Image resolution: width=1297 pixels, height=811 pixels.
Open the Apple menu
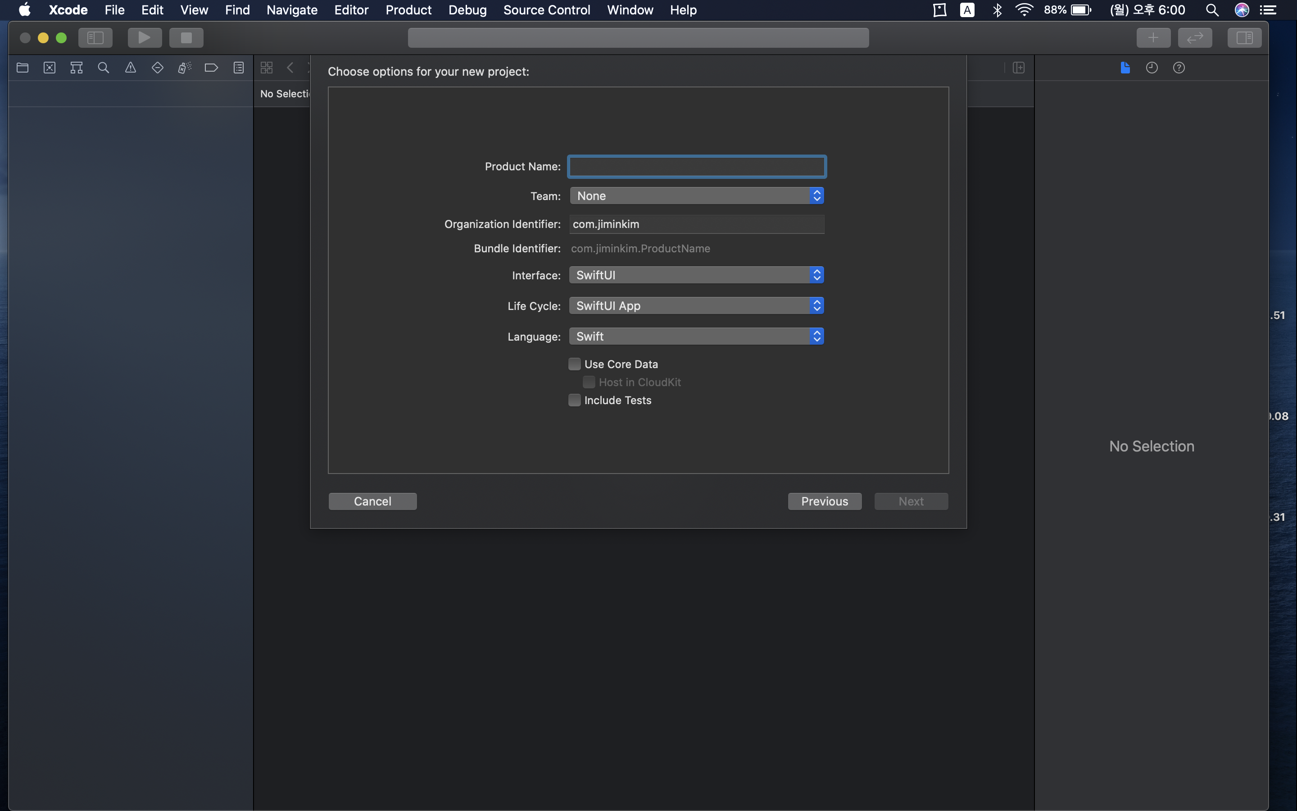25,9
